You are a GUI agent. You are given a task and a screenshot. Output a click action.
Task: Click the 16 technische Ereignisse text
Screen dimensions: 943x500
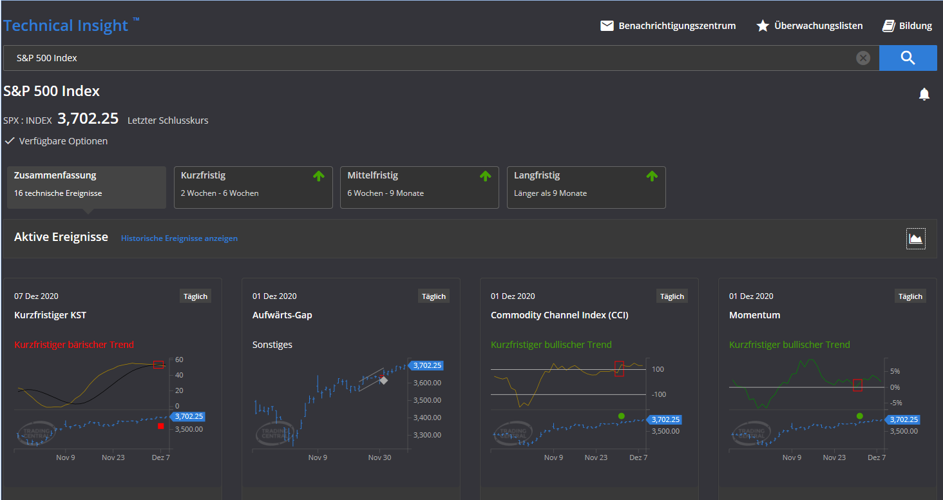pyautogui.click(x=58, y=193)
